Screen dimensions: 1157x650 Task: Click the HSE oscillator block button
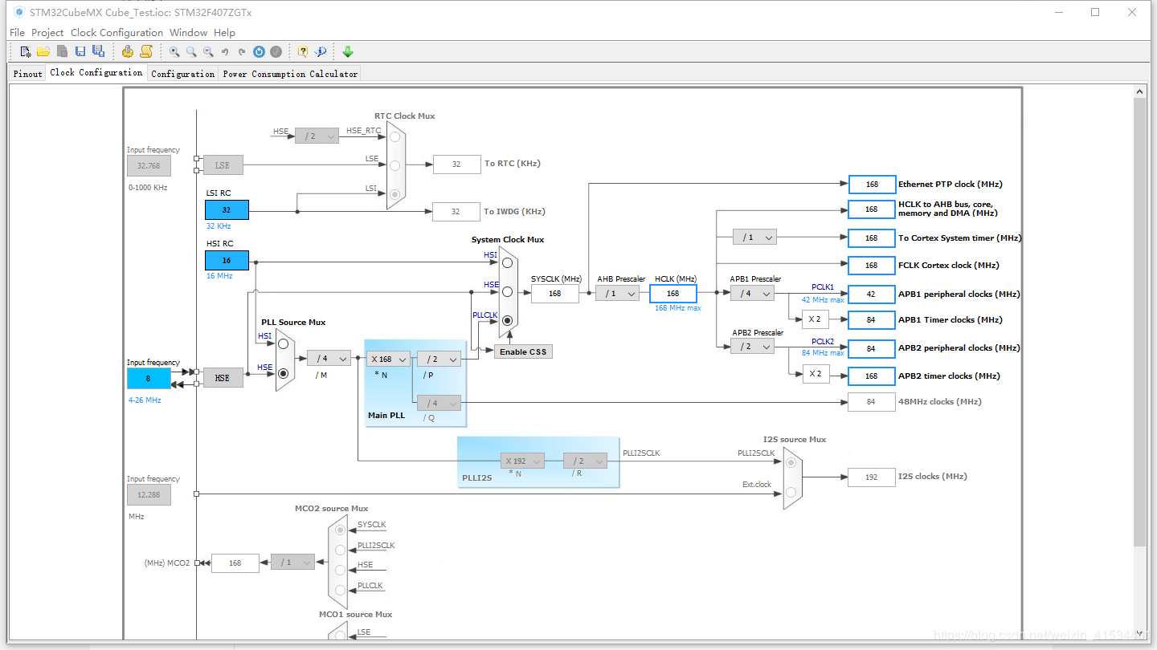(x=223, y=378)
